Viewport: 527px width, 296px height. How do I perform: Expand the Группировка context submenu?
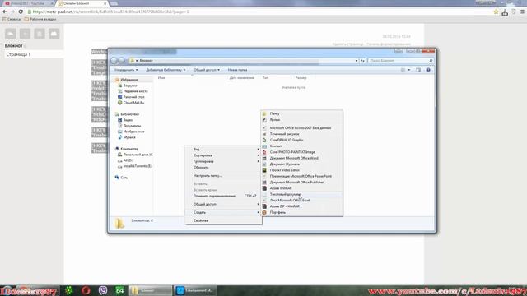click(x=223, y=161)
